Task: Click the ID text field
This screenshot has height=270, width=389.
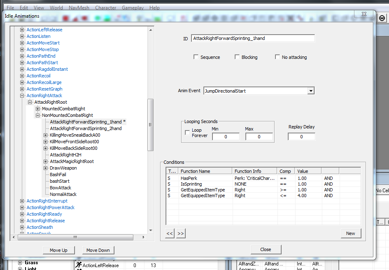Action: point(253,38)
